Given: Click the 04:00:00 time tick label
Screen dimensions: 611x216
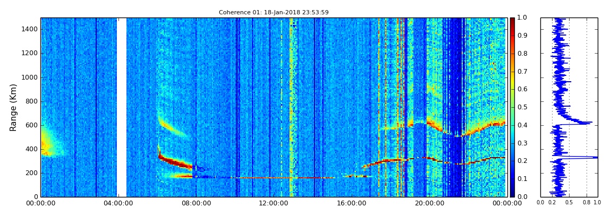Looking at the screenshot, I should [118, 203].
